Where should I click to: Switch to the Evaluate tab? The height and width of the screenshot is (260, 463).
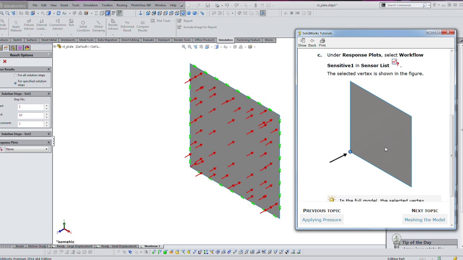148,40
